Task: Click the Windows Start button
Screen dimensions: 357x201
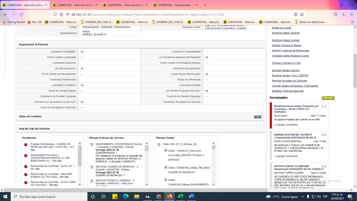Action: pyautogui.click(x=5, y=197)
